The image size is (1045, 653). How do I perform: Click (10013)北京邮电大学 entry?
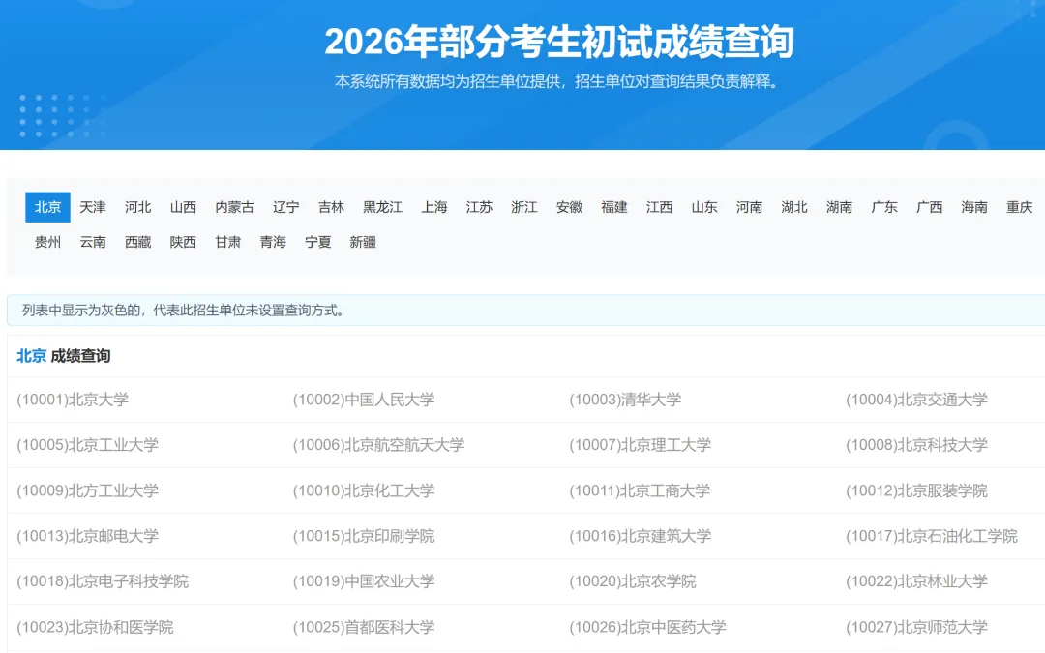point(87,536)
